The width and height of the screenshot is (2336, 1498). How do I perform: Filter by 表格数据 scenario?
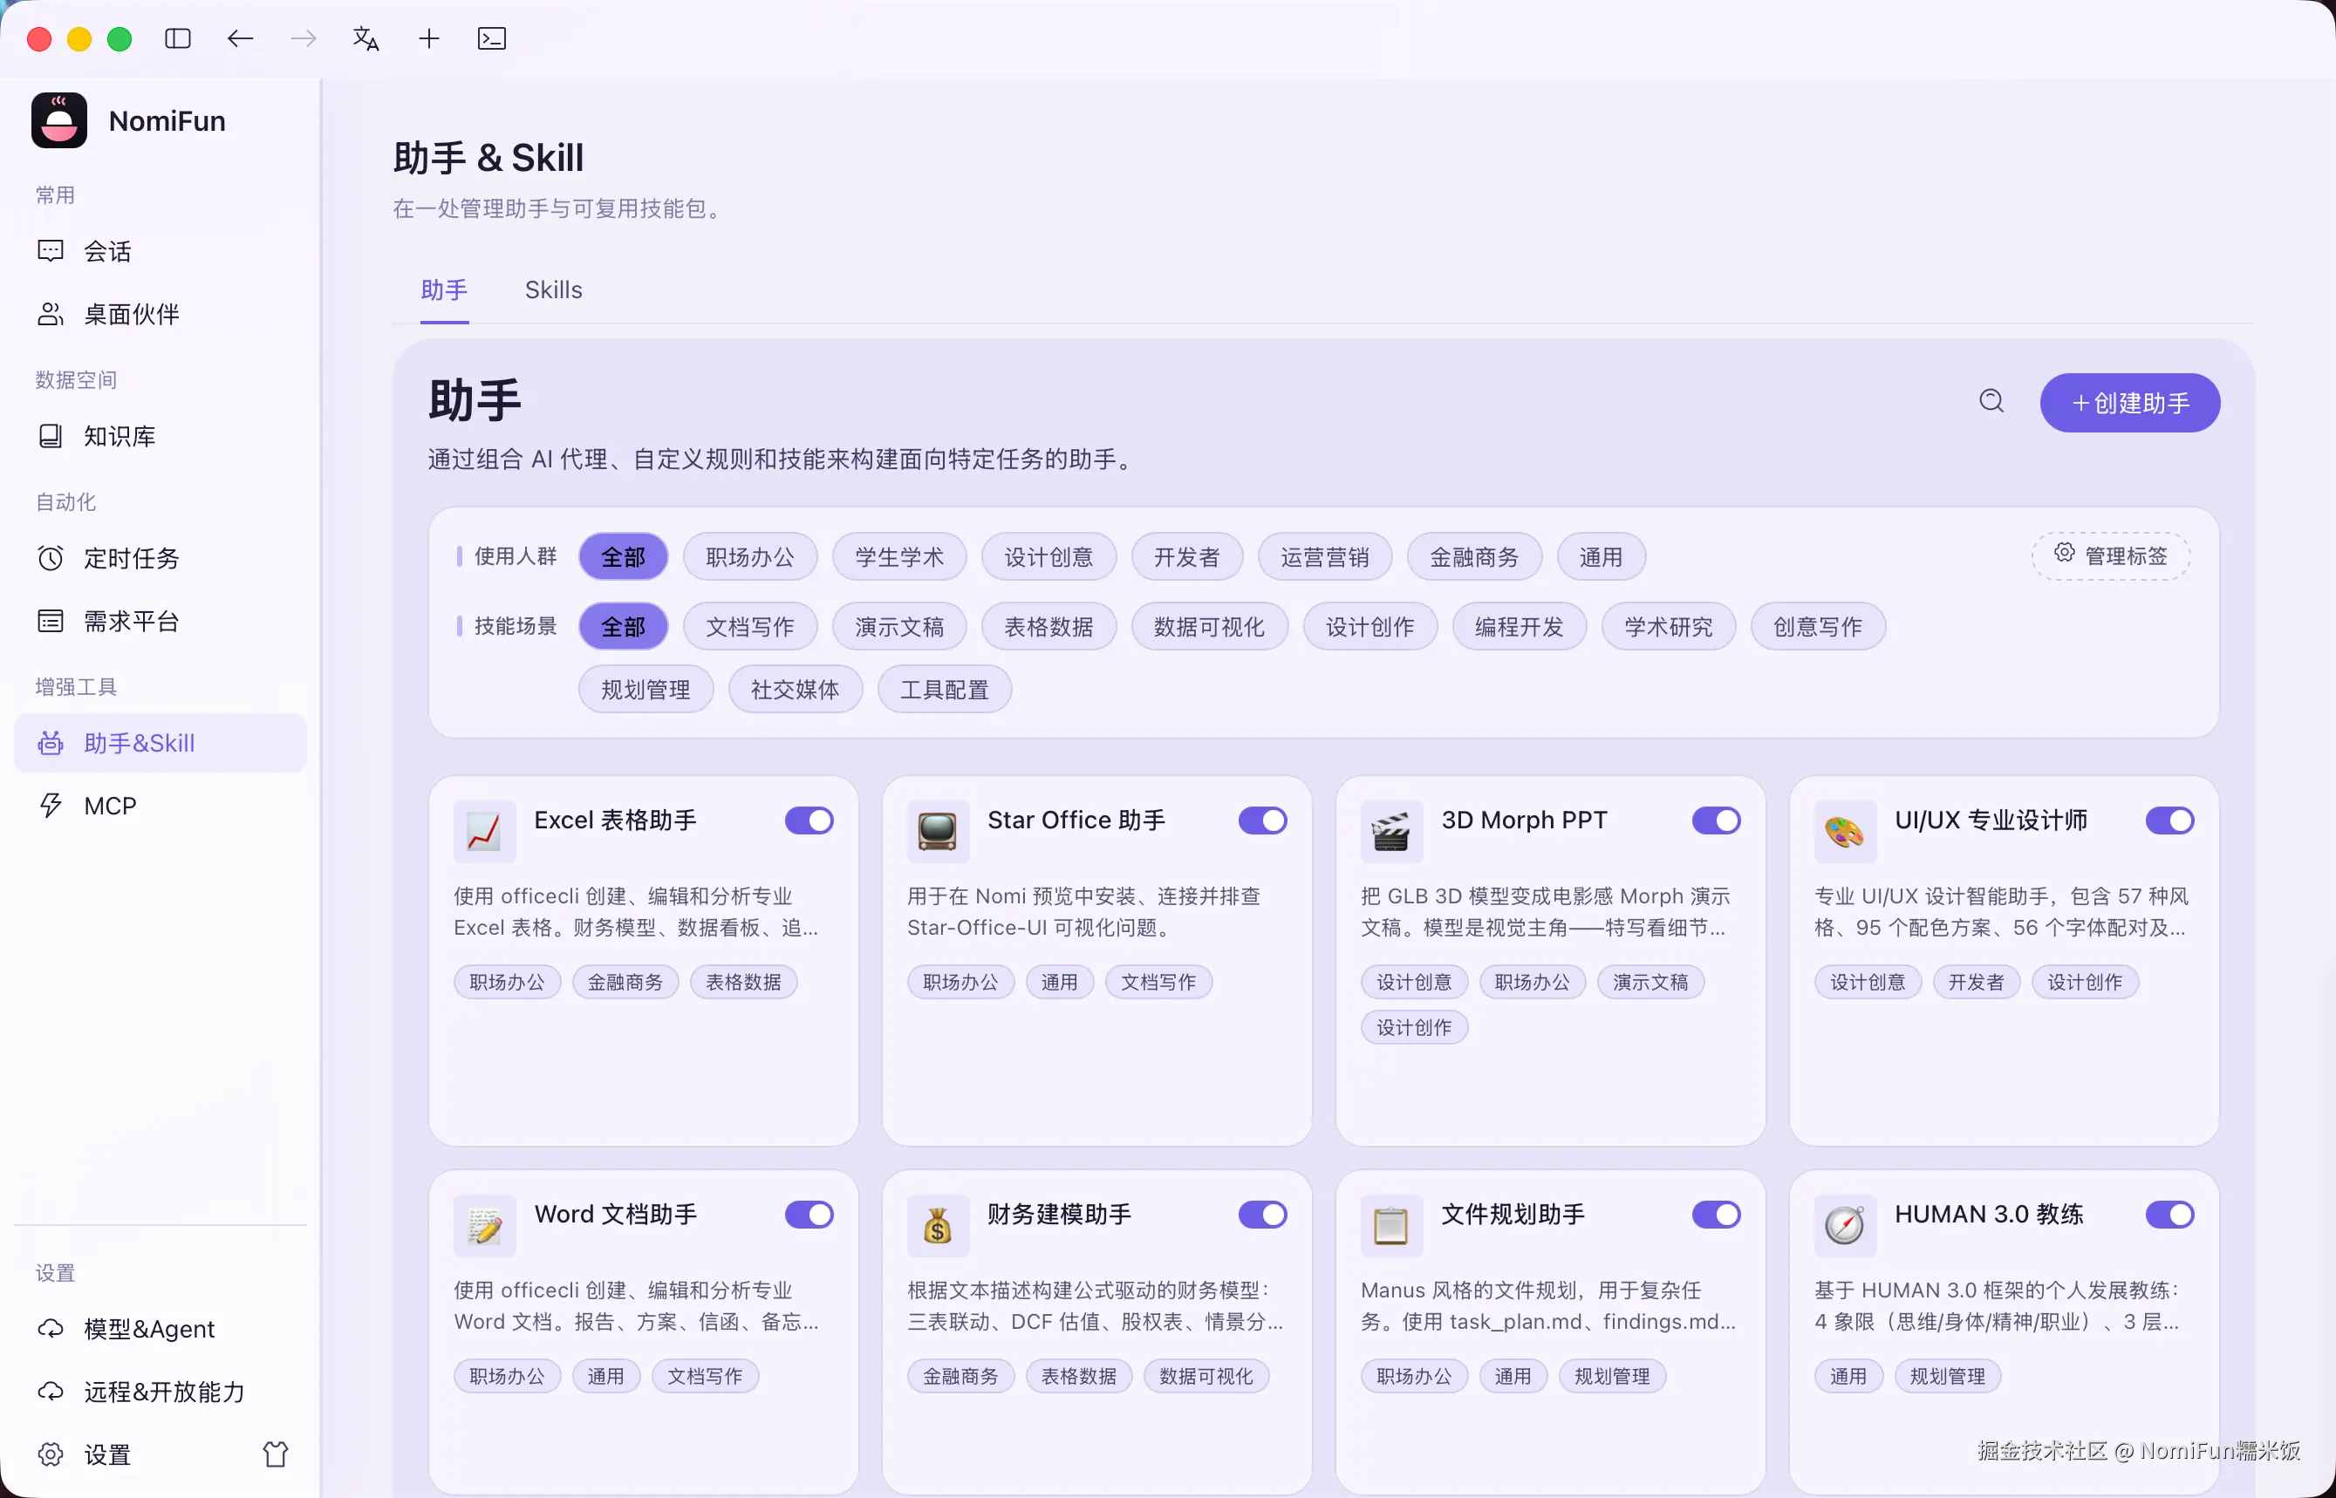pos(1048,626)
